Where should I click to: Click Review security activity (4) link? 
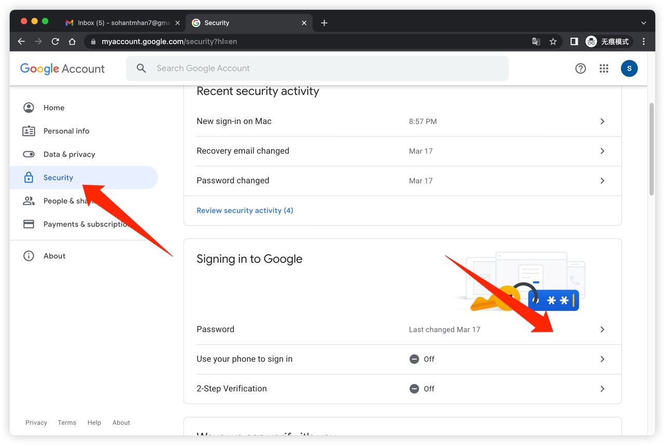click(245, 210)
